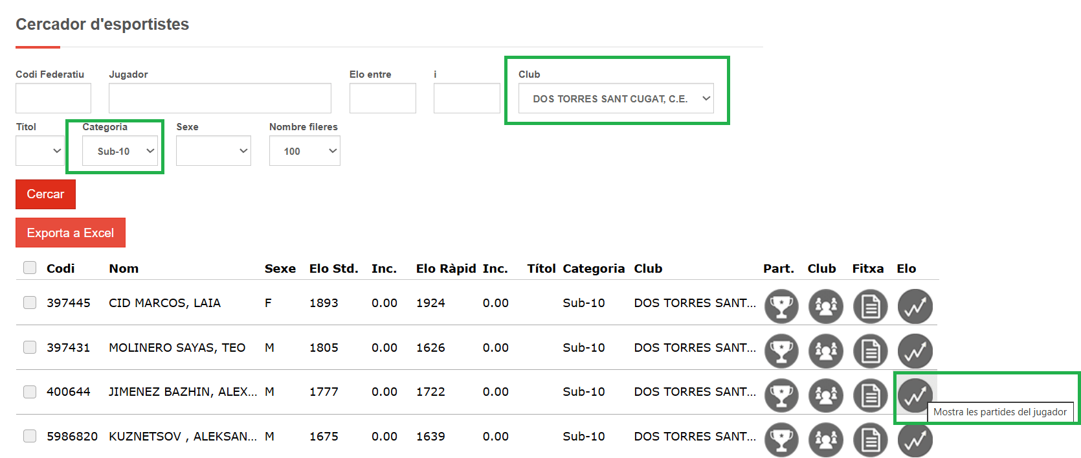Check the box for player 400644
This screenshot has width=1081, height=458.
point(30,392)
